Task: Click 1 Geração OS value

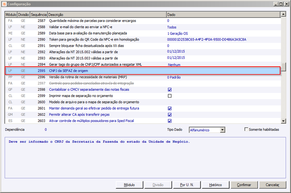Action: (x=178, y=34)
